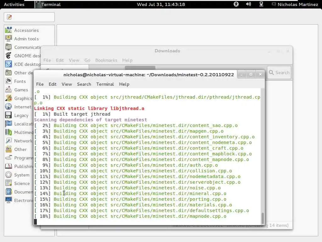Open the Documentation category icon
The image size is (322, 242).
coord(8,192)
